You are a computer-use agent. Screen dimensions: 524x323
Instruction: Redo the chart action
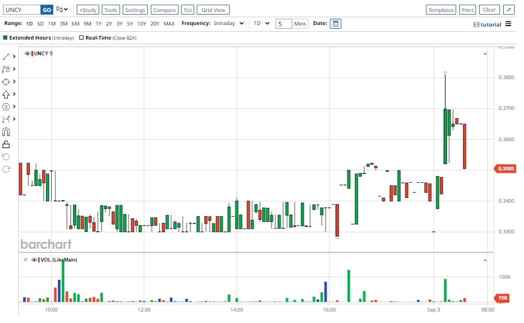[6, 169]
